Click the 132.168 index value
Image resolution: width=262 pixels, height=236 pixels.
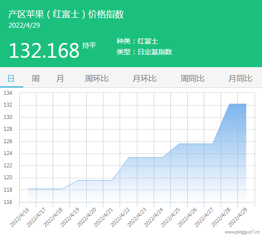coord(44,50)
